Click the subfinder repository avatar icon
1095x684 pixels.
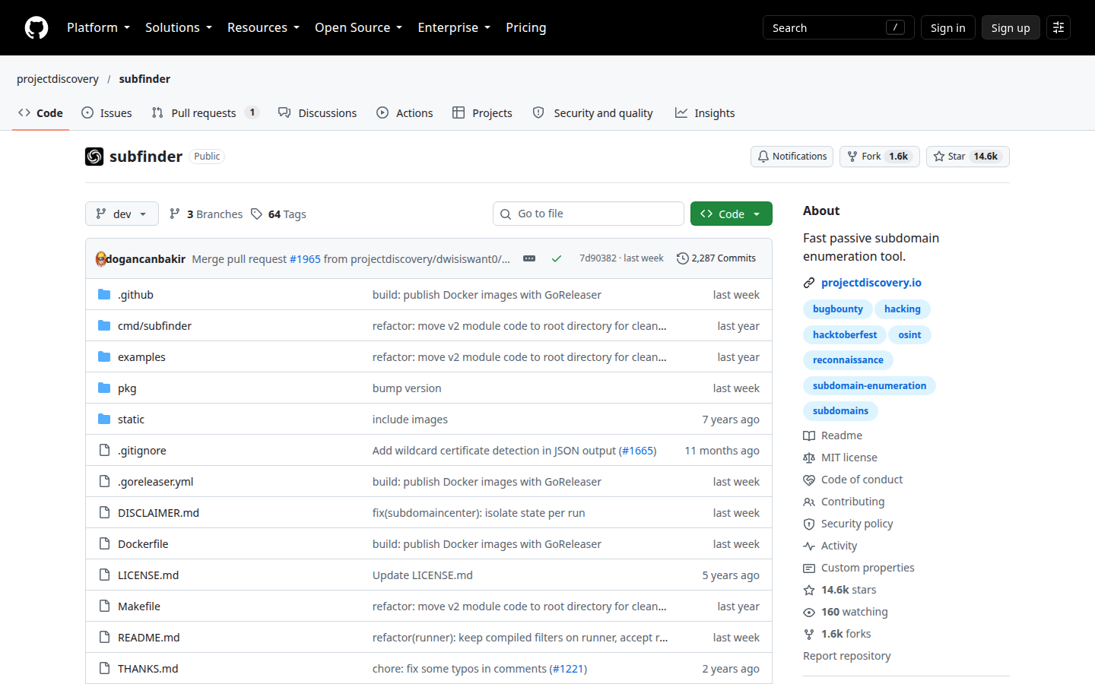pos(94,157)
